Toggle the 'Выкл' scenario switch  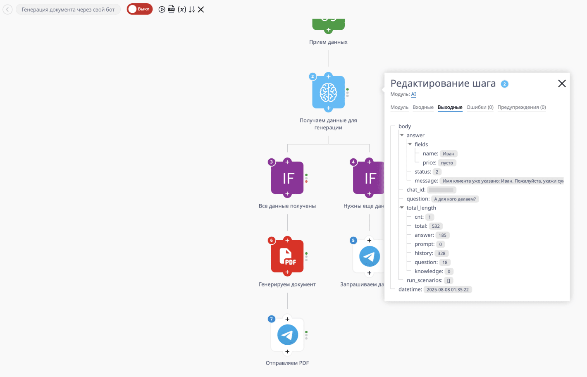pos(140,9)
